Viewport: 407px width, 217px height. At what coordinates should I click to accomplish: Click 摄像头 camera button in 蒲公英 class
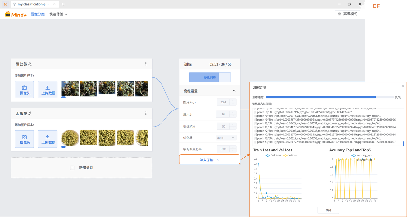(24, 89)
